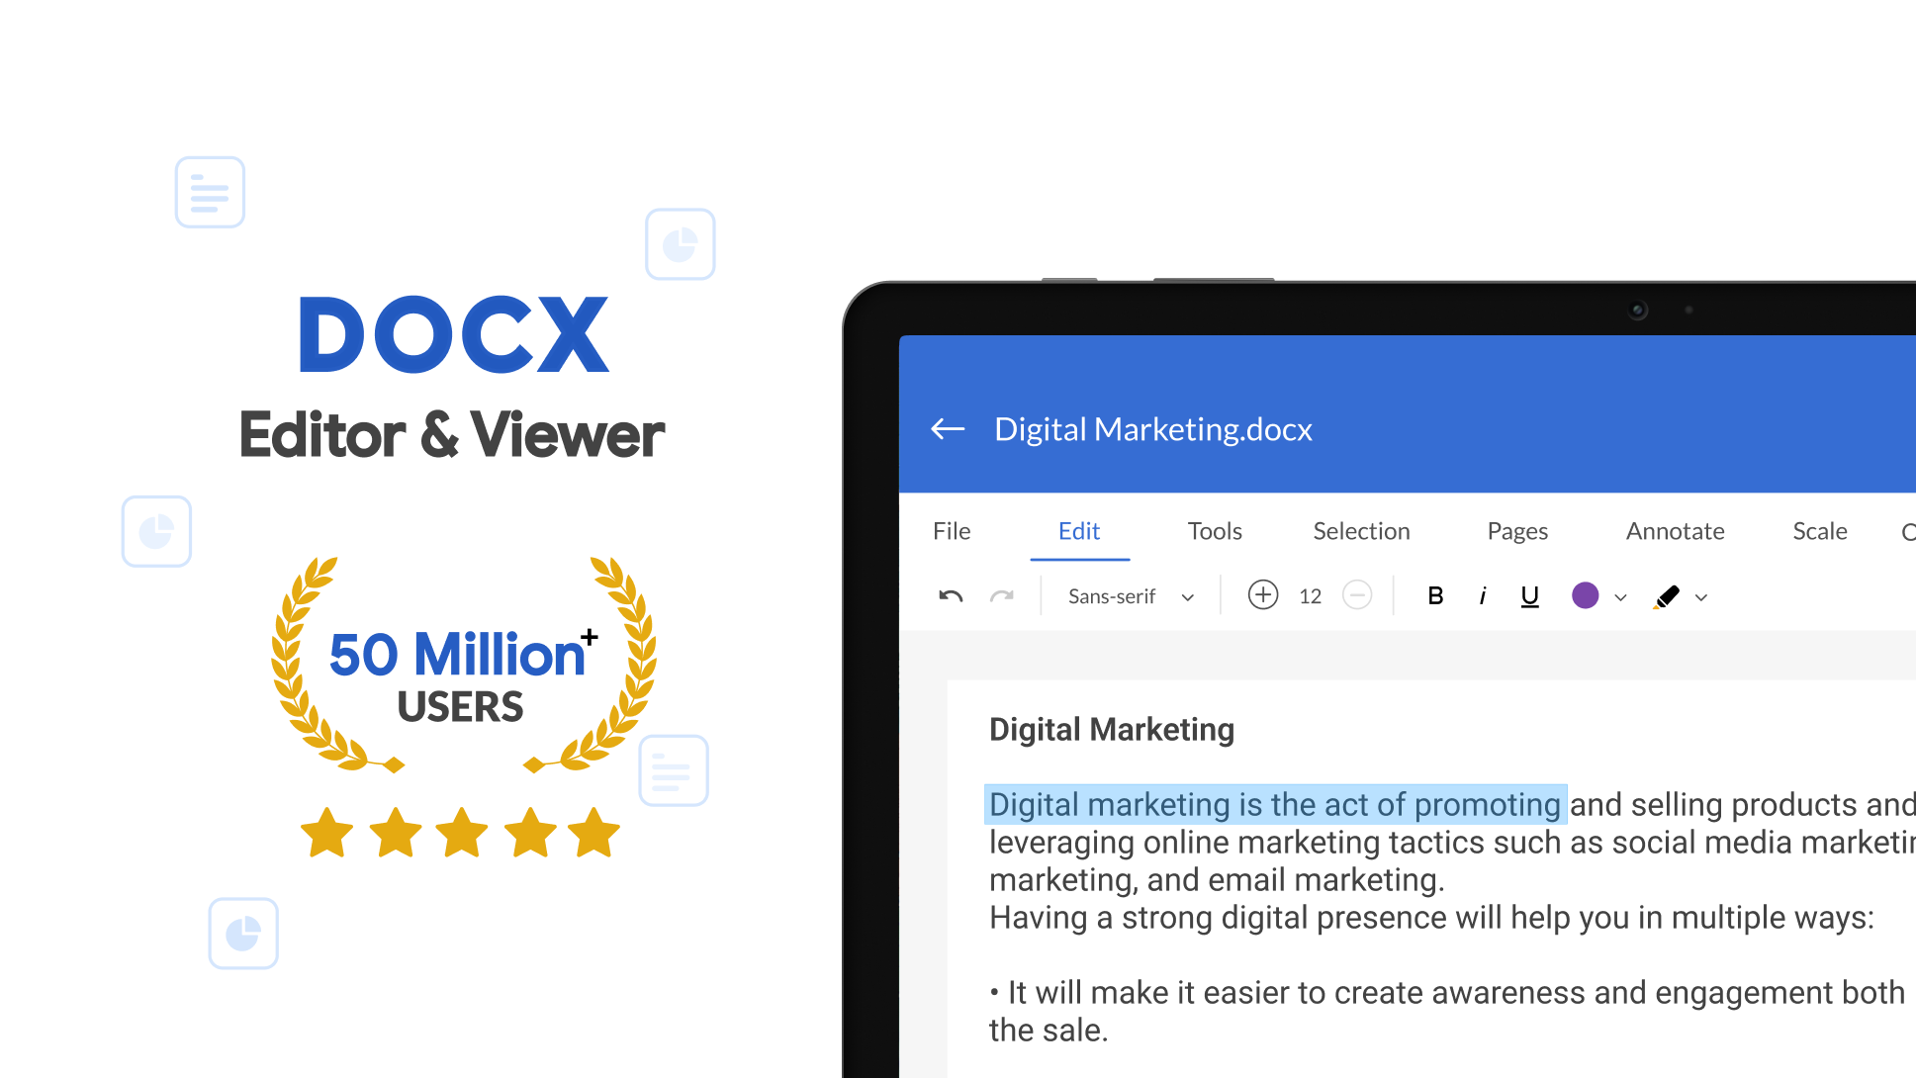Toggle italic formatting
Image resolution: width=1916 pixels, height=1078 pixels.
(x=1482, y=595)
